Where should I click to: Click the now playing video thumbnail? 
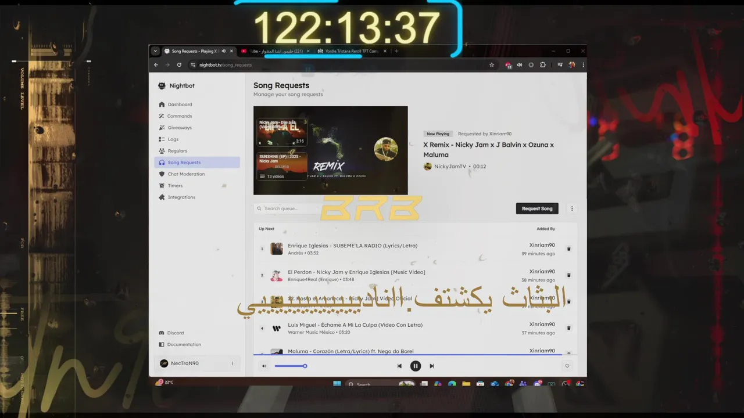[x=331, y=150]
